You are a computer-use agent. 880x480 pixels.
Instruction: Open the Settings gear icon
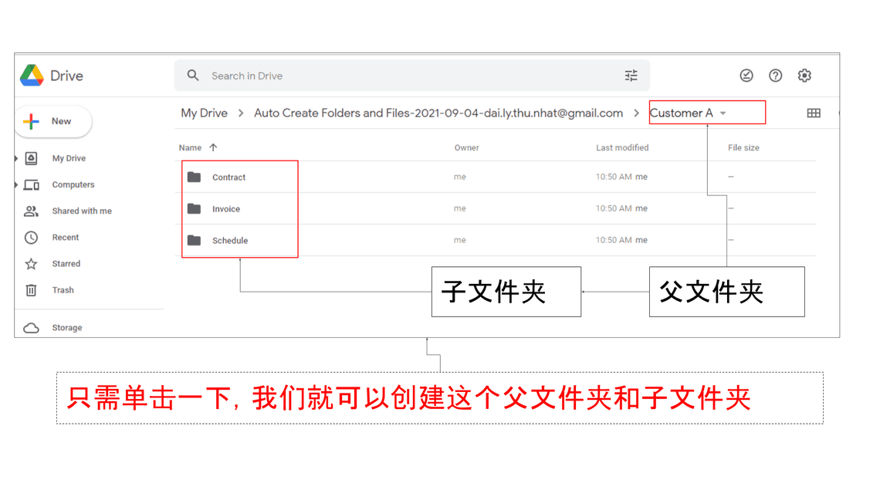804,76
